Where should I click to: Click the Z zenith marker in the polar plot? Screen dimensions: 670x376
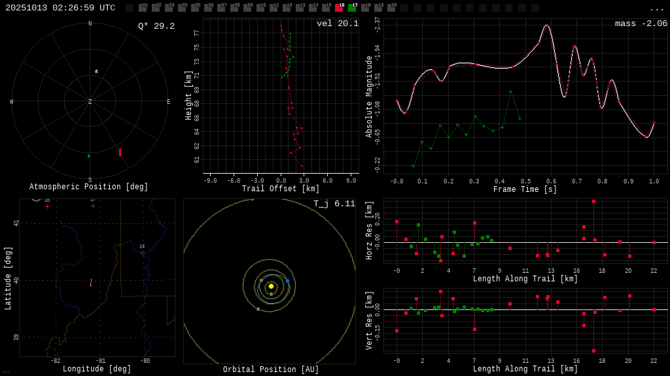click(90, 102)
